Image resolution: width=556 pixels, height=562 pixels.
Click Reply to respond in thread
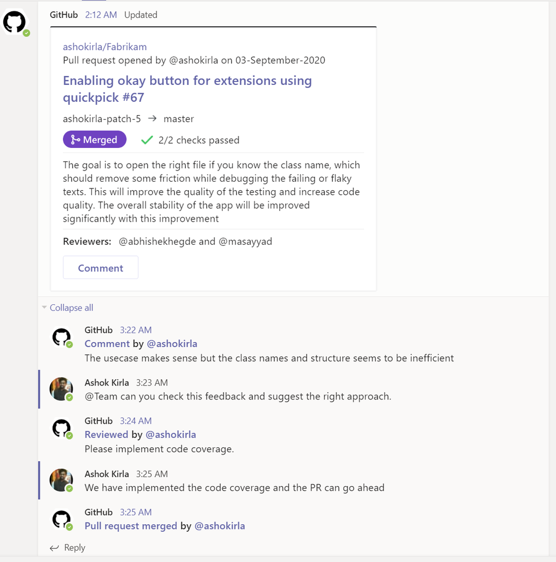pos(74,548)
